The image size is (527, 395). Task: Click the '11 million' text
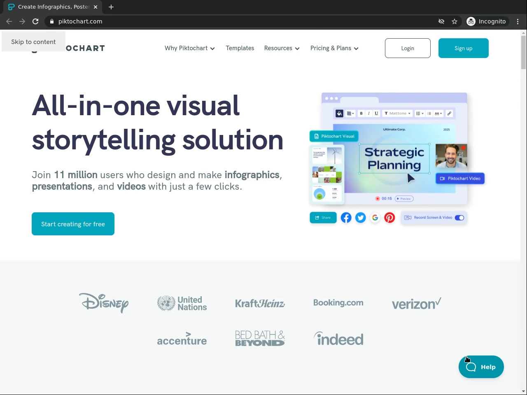pyautogui.click(x=76, y=175)
